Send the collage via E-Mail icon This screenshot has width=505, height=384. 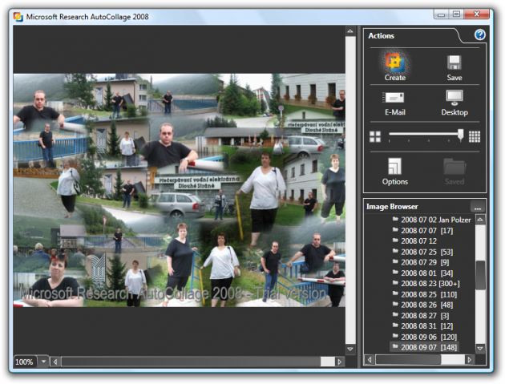394,99
